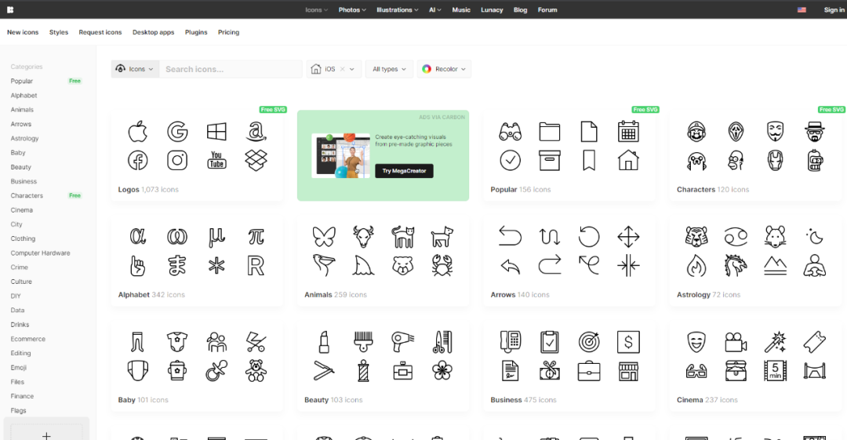Viewport: 847px width, 440px height.
Task: Open the Forum page
Action: tap(547, 9)
